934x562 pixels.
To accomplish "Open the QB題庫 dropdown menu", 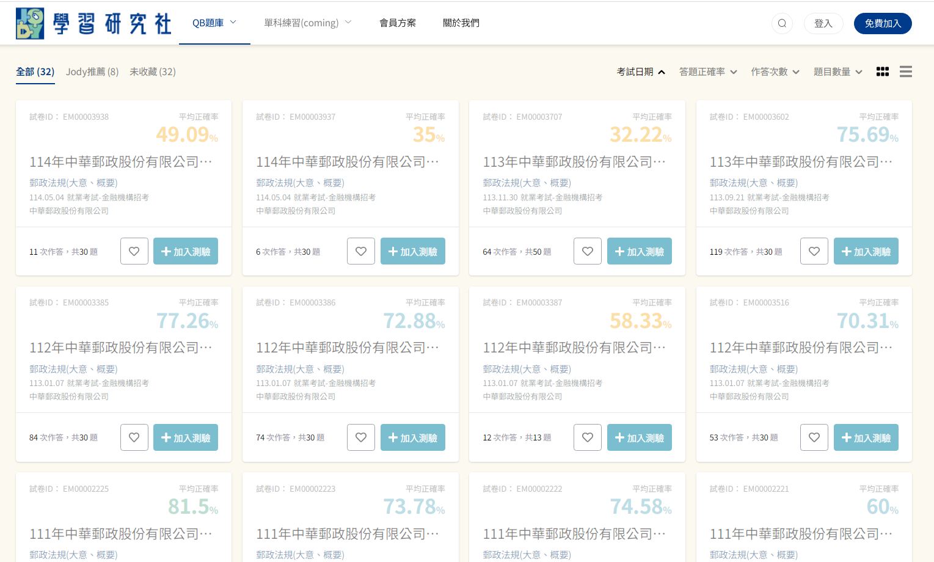I will point(214,23).
